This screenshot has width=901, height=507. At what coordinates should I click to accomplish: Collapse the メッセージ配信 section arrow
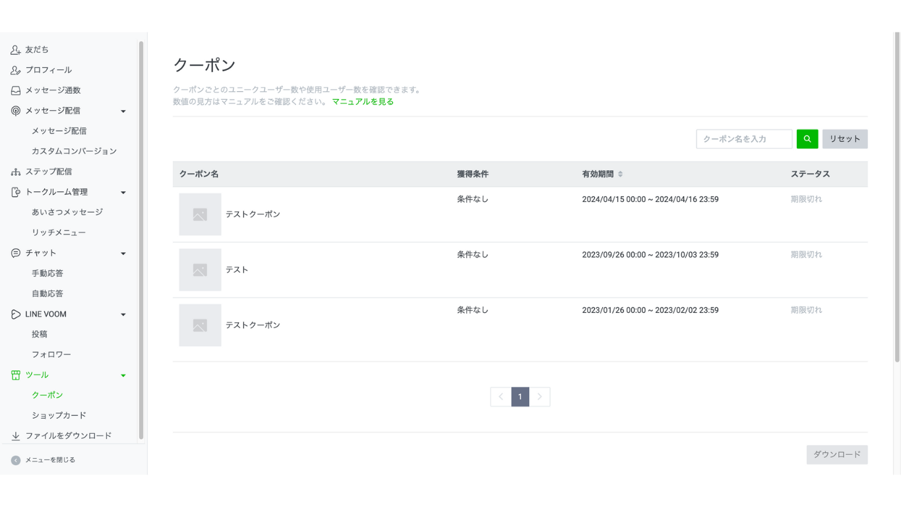pyautogui.click(x=123, y=112)
